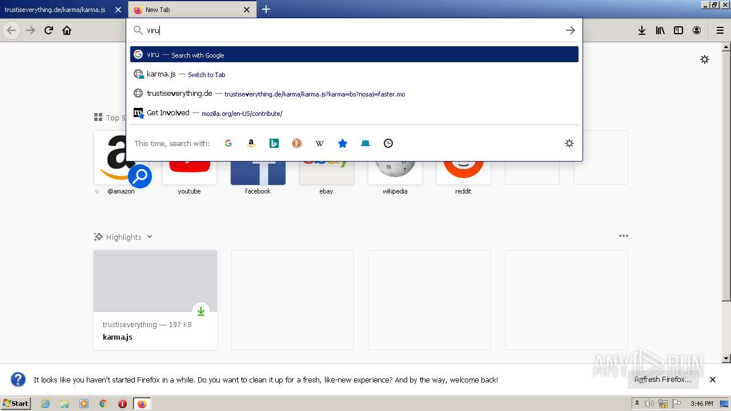Search this time with Bing icon
731x411 pixels.
274,143
